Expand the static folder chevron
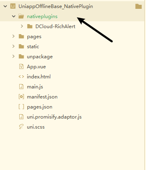This screenshot has width=146, height=170. click(13, 46)
